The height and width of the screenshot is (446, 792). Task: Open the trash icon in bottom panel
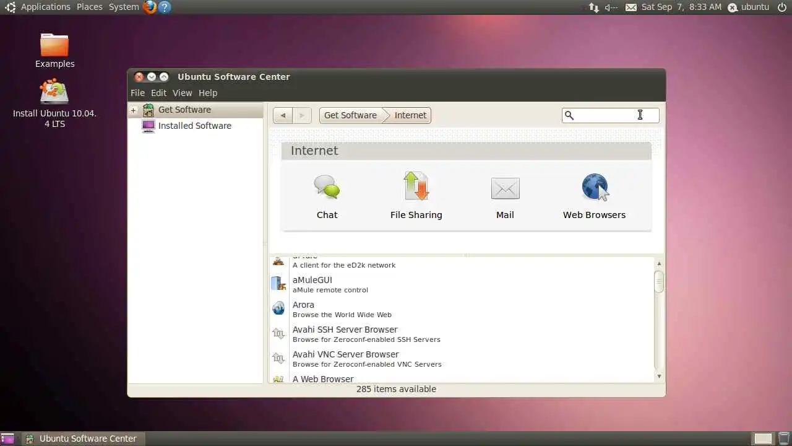click(783, 439)
